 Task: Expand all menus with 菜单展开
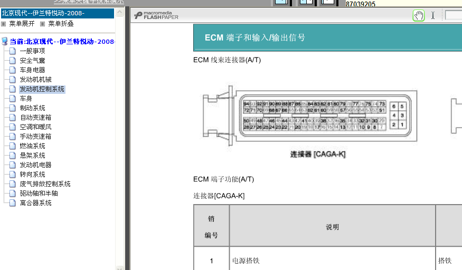22,24
